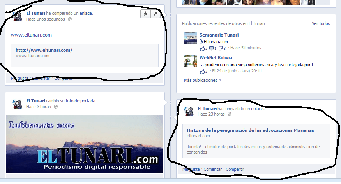Click 'Hace 23 horas' timestamp
The image size is (341, 184).
point(211,114)
